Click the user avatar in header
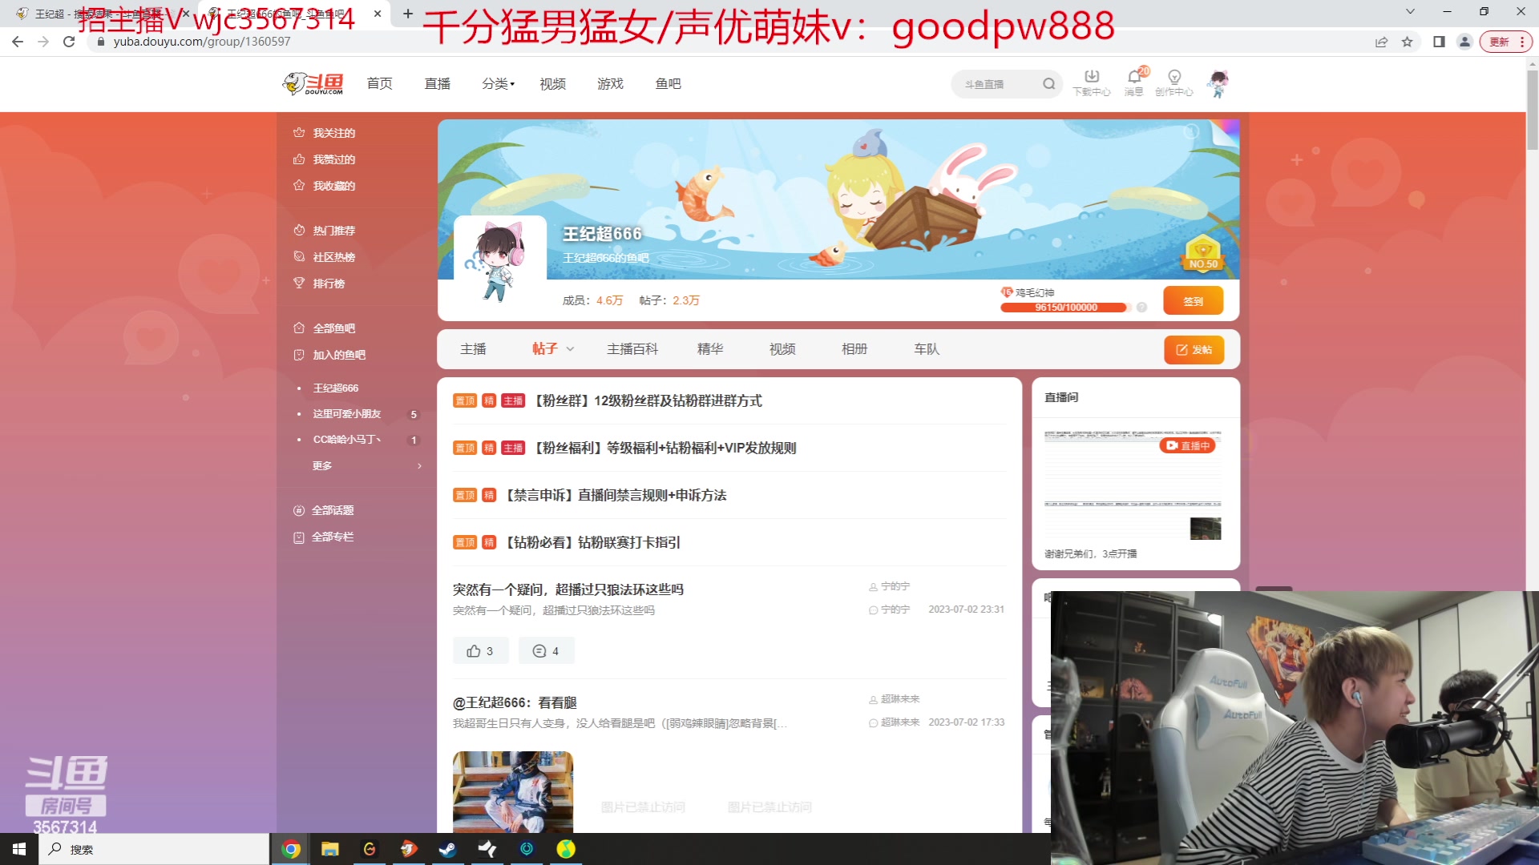Image resolution: width=1539 pixels, height=865 pixels. coord(1218,82)
